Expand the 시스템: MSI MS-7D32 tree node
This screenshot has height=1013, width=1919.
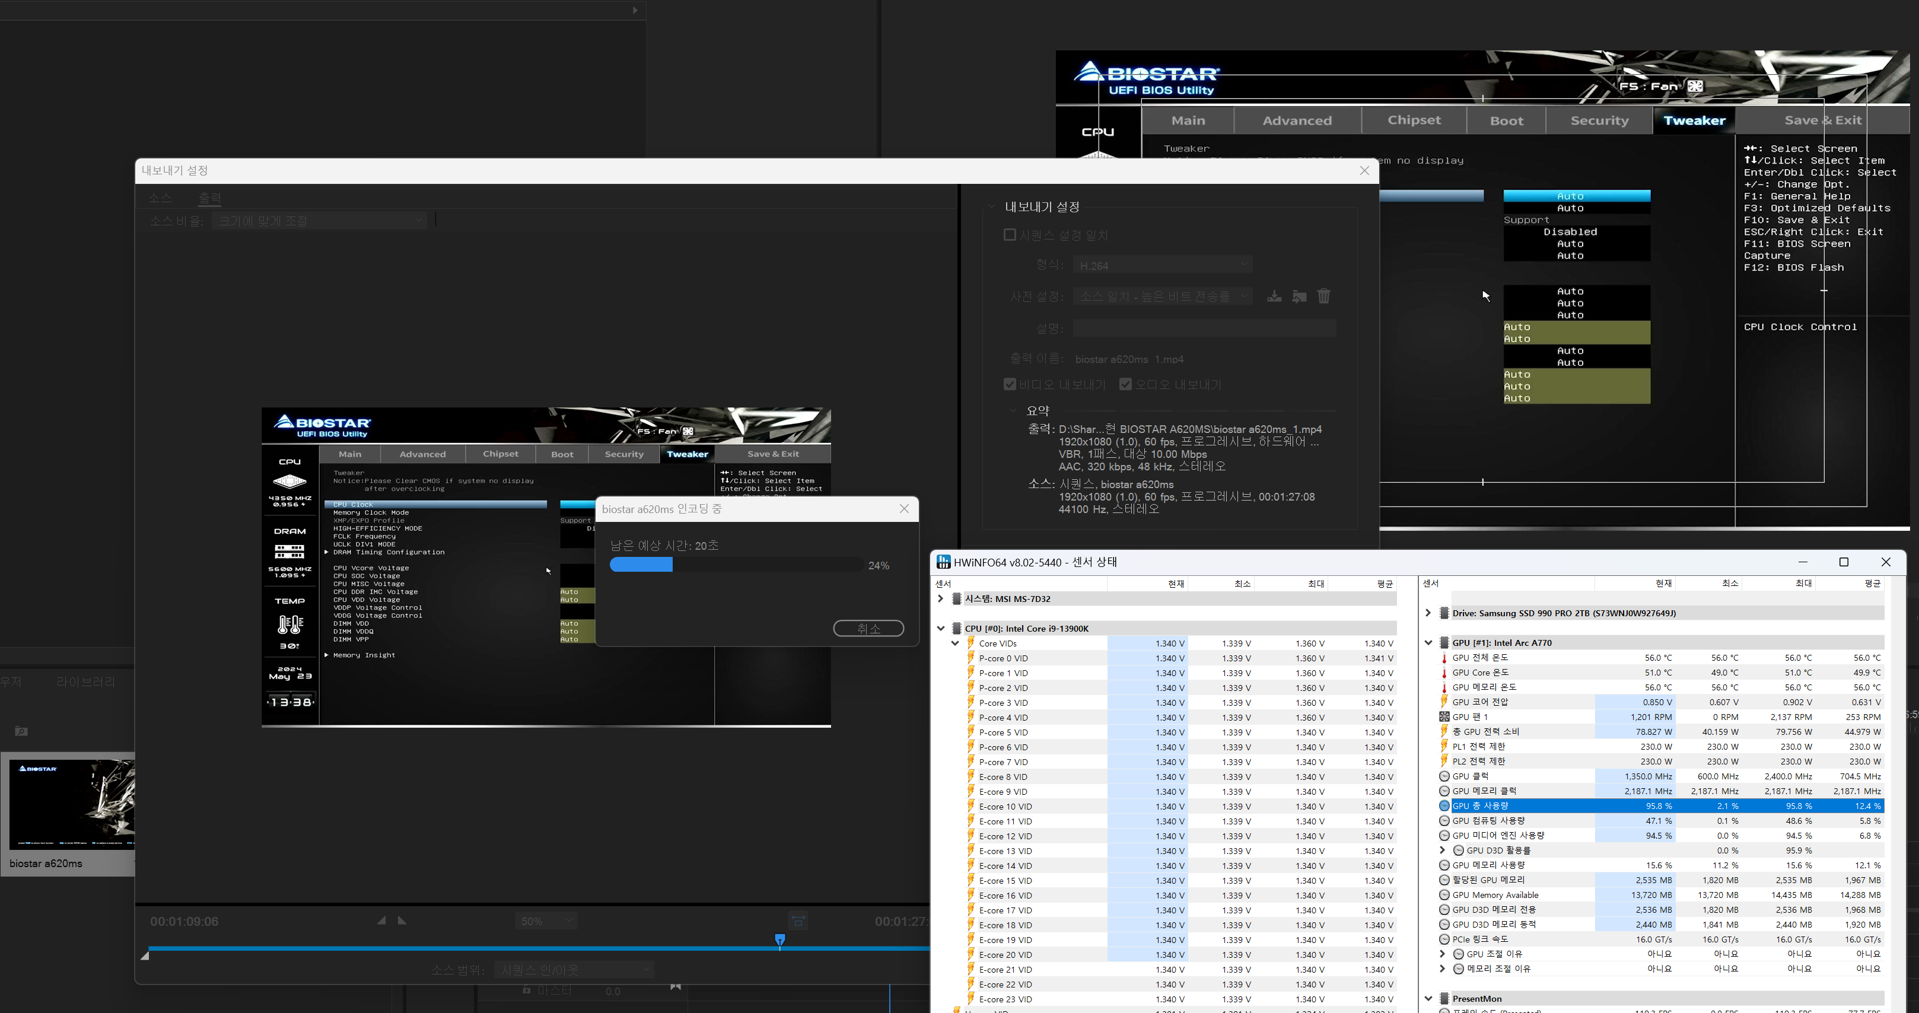click(x=940, y=599)
